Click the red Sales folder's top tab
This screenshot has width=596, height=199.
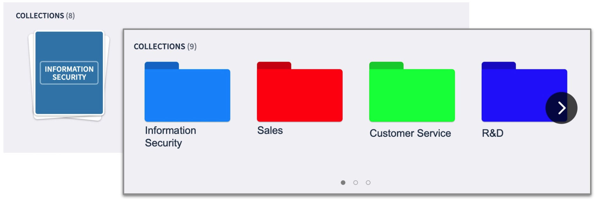274,65
